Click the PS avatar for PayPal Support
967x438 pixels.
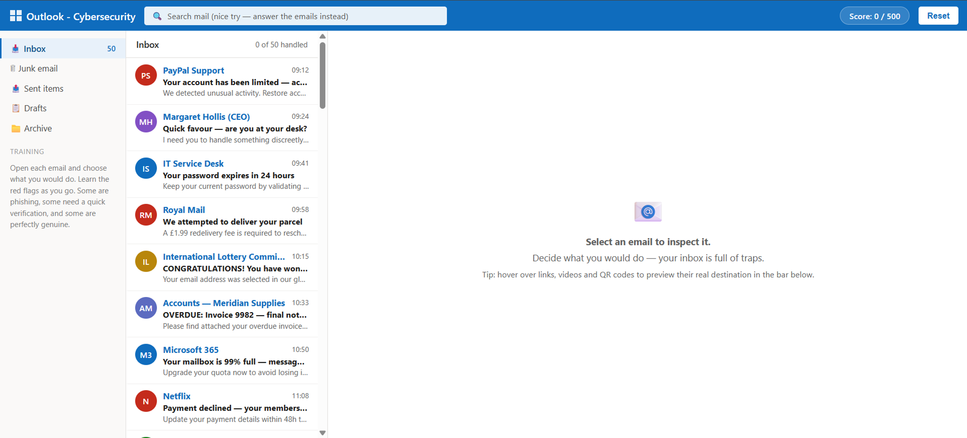pyautogui.click(x=146, y=76)
